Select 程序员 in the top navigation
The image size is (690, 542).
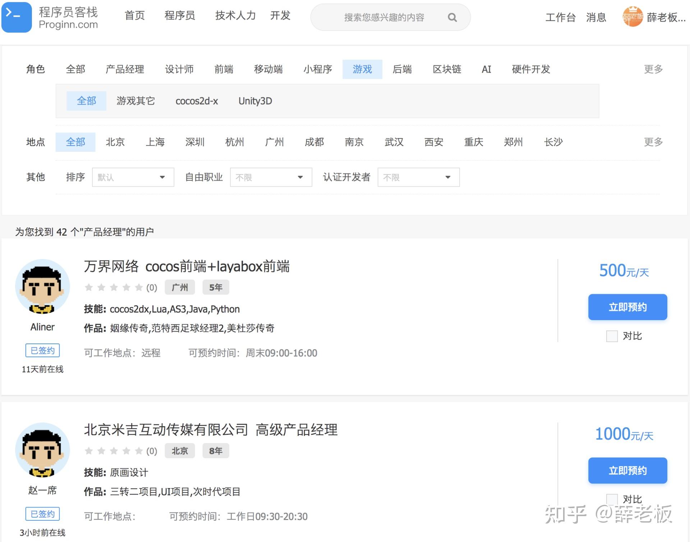180,15
